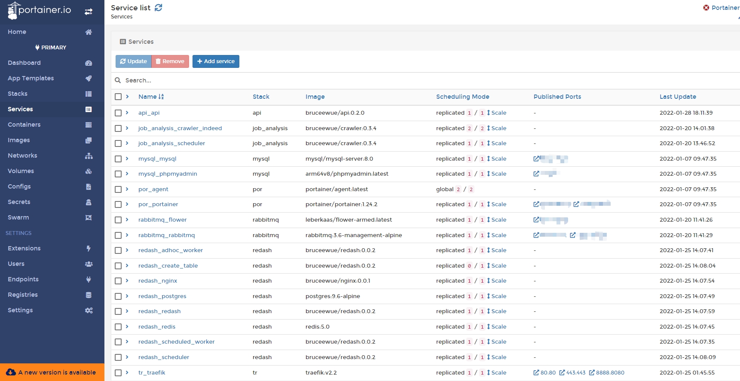Click the Swarm object-group icon
Viewport: 740px width, 381px height.
point(89,218)
